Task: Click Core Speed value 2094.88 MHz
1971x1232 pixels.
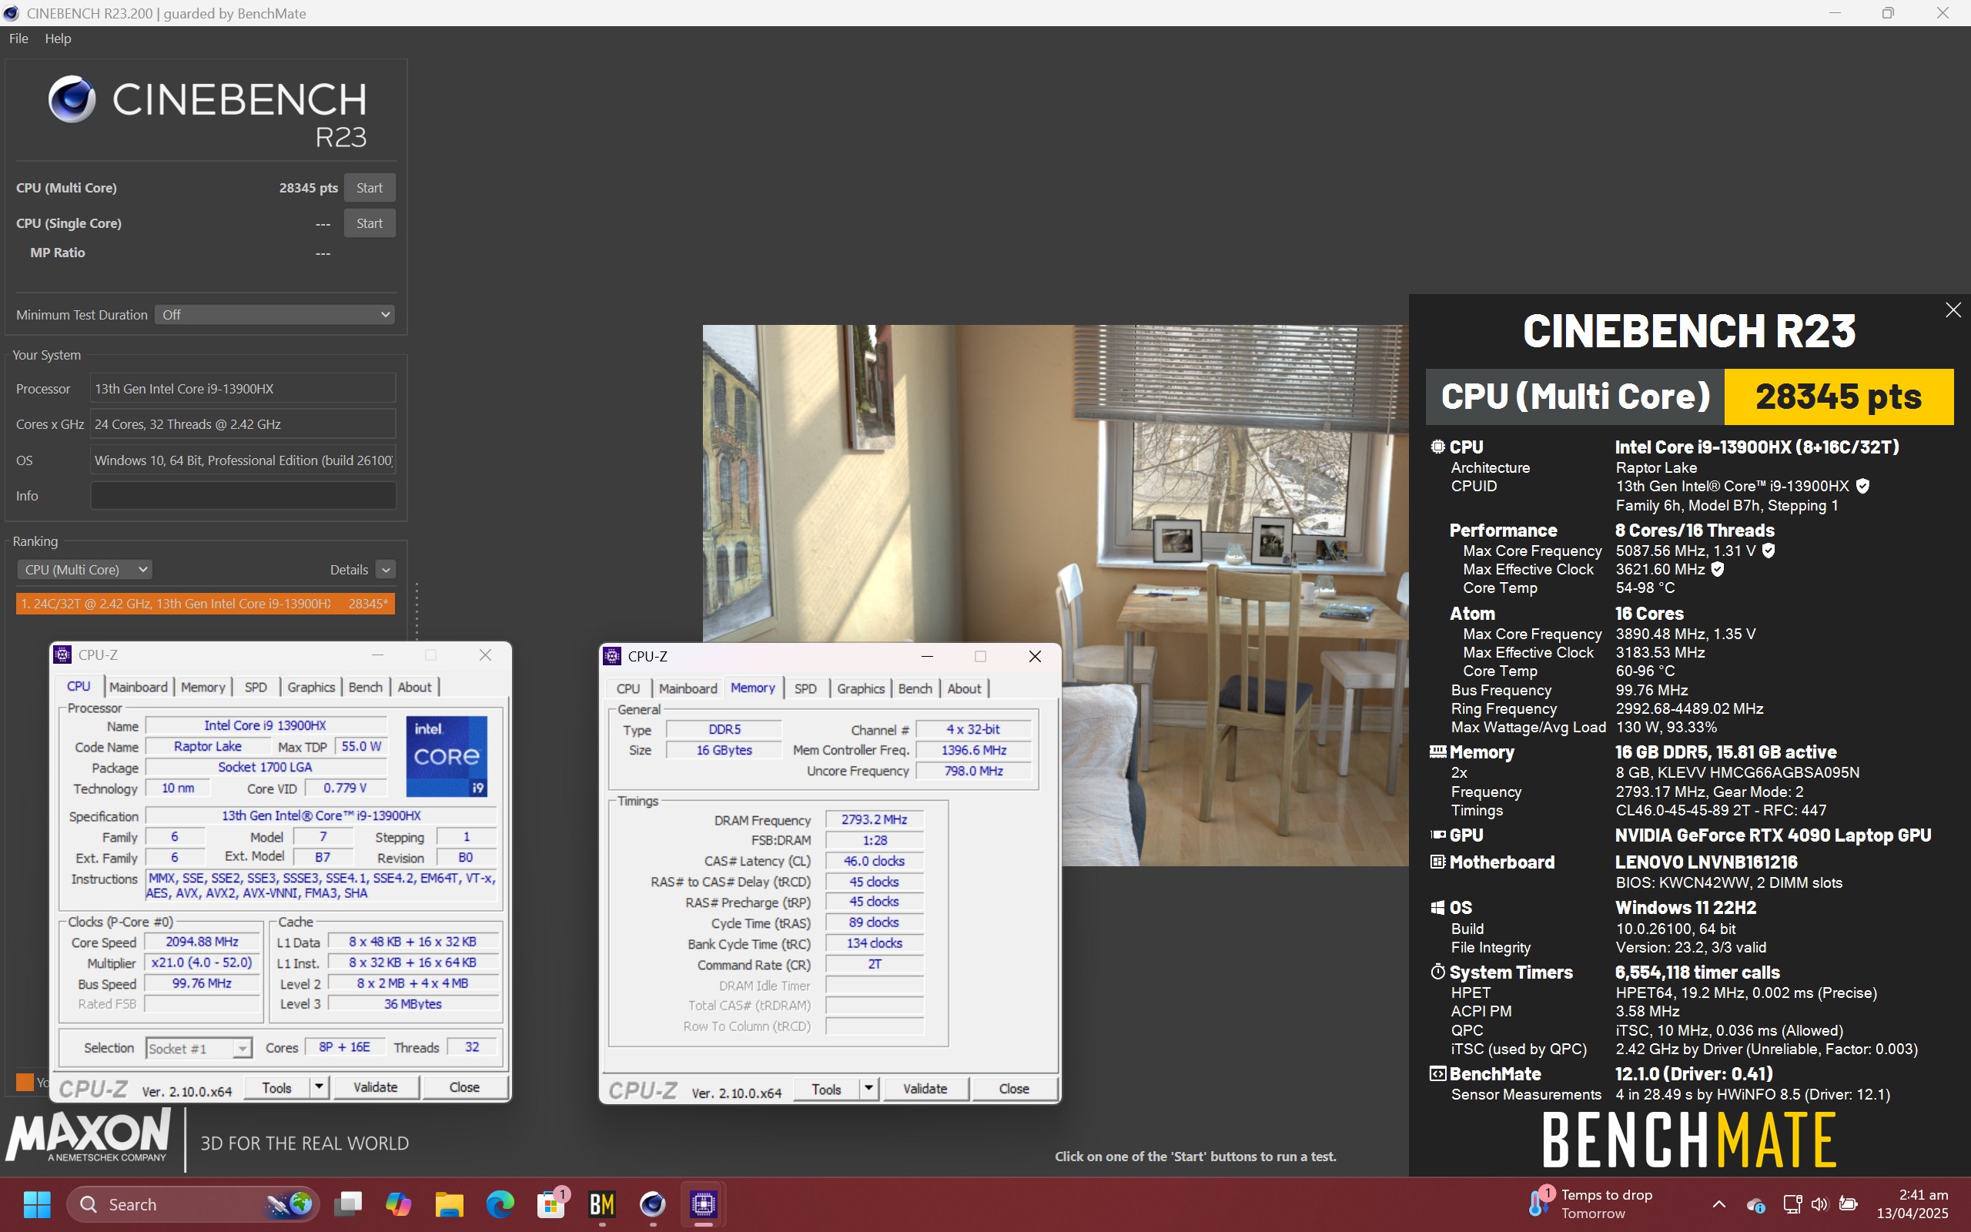Action: (x=202, y=942)
